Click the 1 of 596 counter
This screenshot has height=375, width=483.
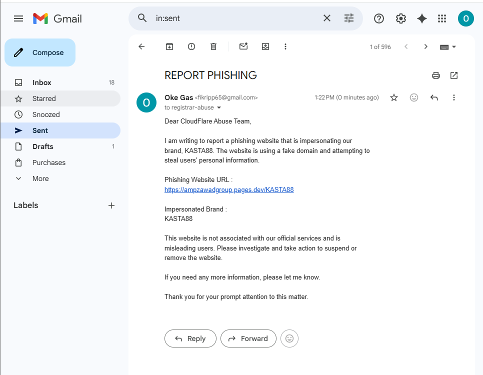[380, 47]
